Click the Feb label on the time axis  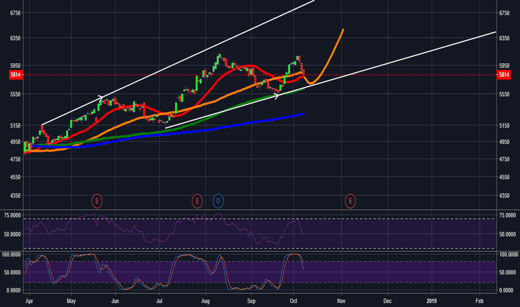(x=479, y=301)
